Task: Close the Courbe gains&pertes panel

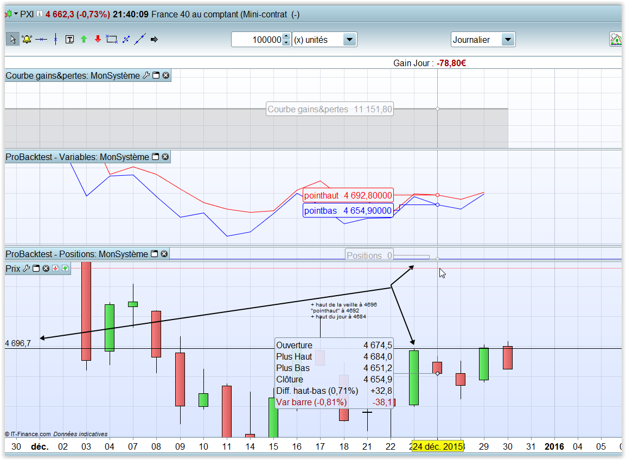Action: pos(165,75)
